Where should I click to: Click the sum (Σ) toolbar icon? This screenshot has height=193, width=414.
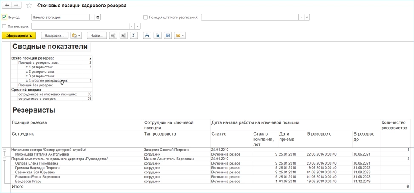point(134,36)
